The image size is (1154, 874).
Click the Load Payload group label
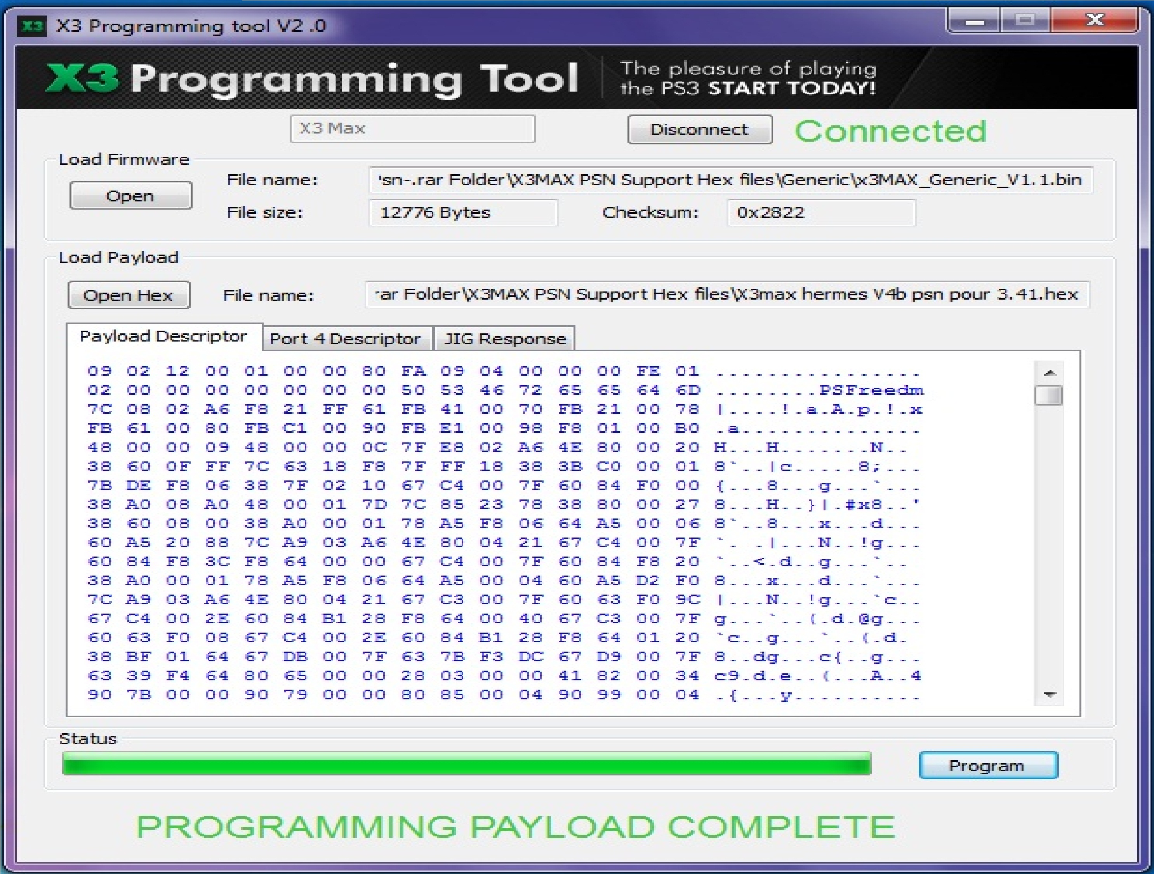click(x=118, y=257)
